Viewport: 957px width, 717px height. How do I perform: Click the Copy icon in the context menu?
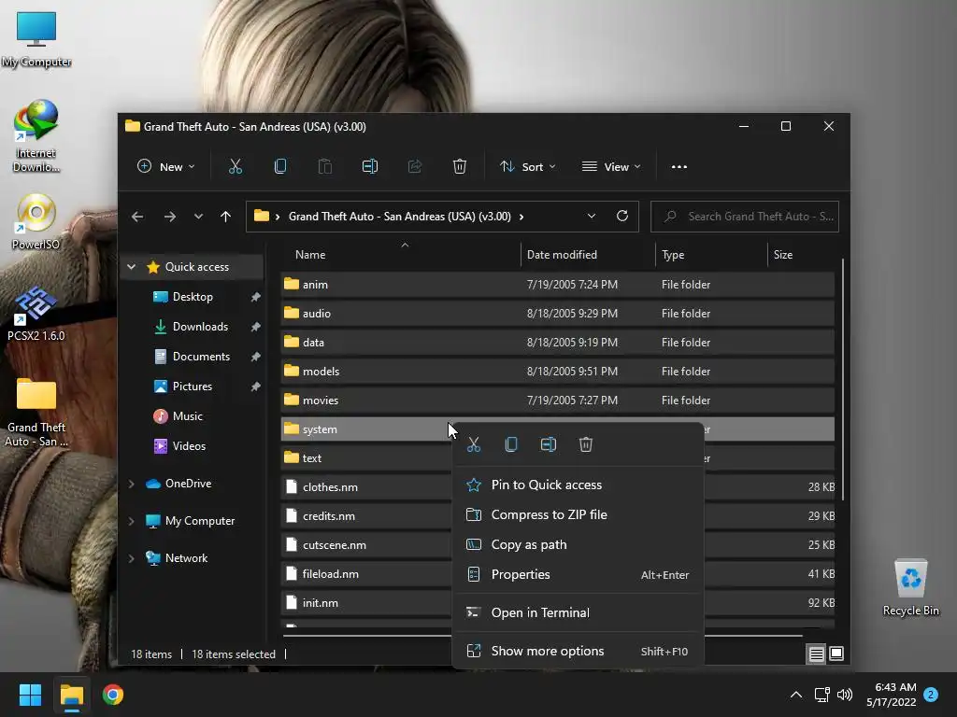tap(511, 444)
